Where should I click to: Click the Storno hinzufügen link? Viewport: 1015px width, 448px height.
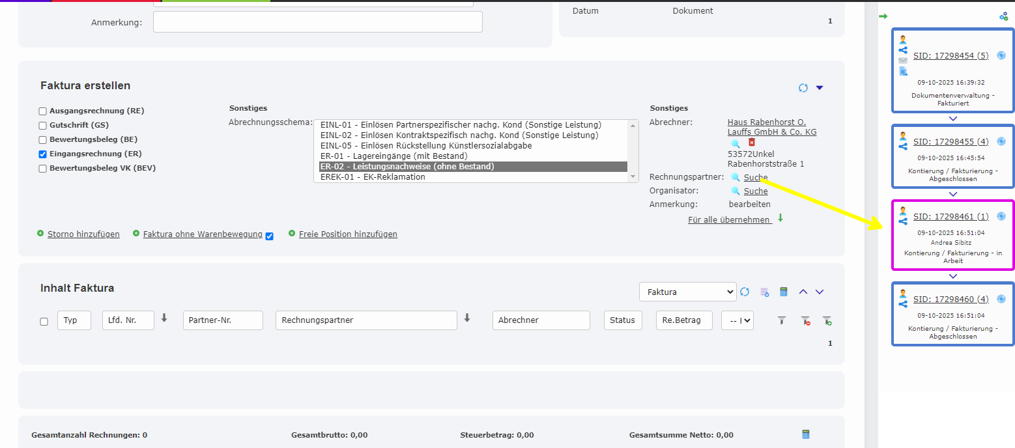tap(83, 234)
